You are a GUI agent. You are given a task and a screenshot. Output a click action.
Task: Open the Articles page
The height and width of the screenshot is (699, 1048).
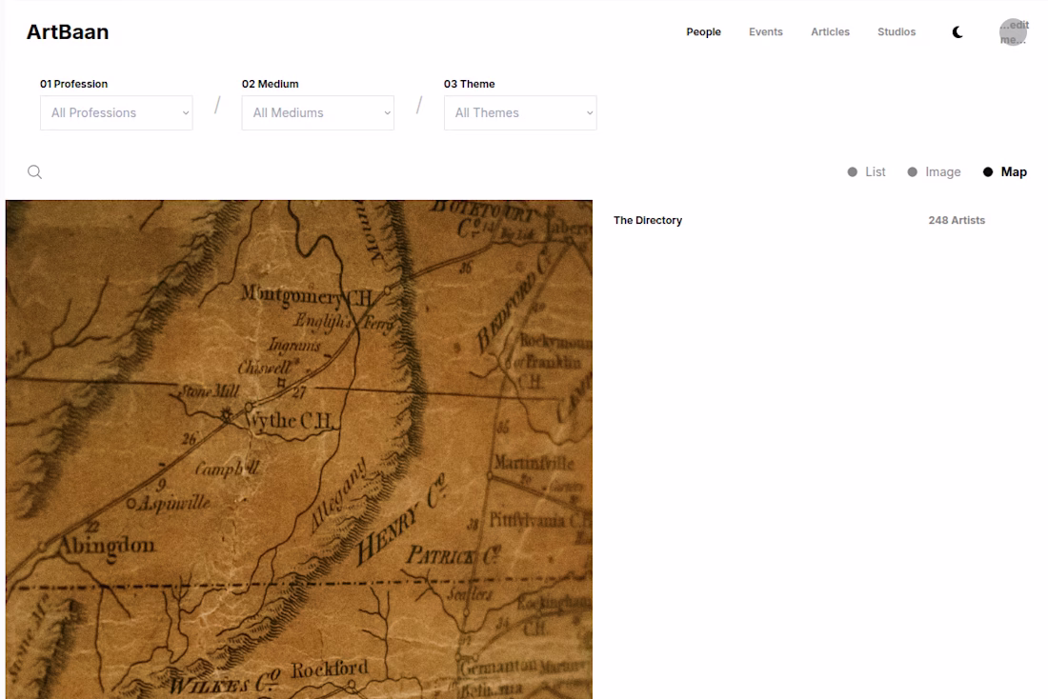(x=830, y=32)
